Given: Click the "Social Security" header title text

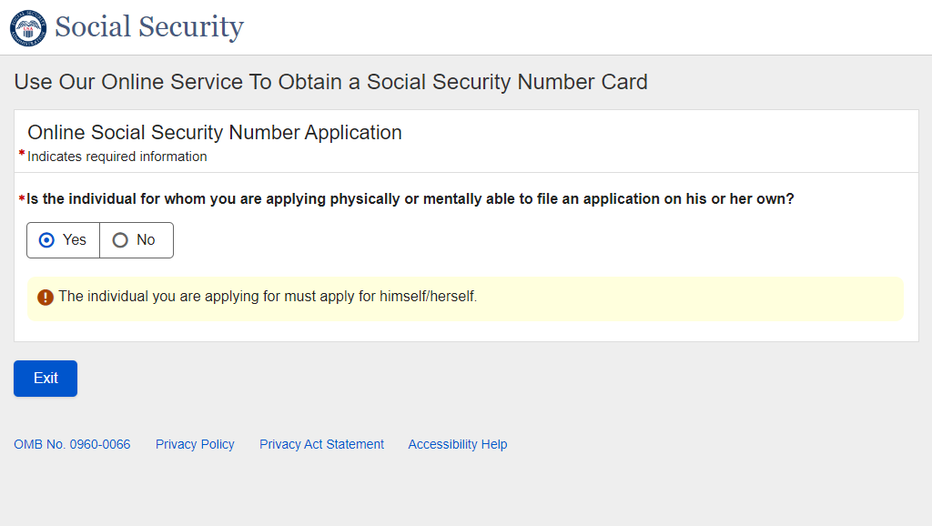Looking at the screenshot, I should tap(149, 27).
